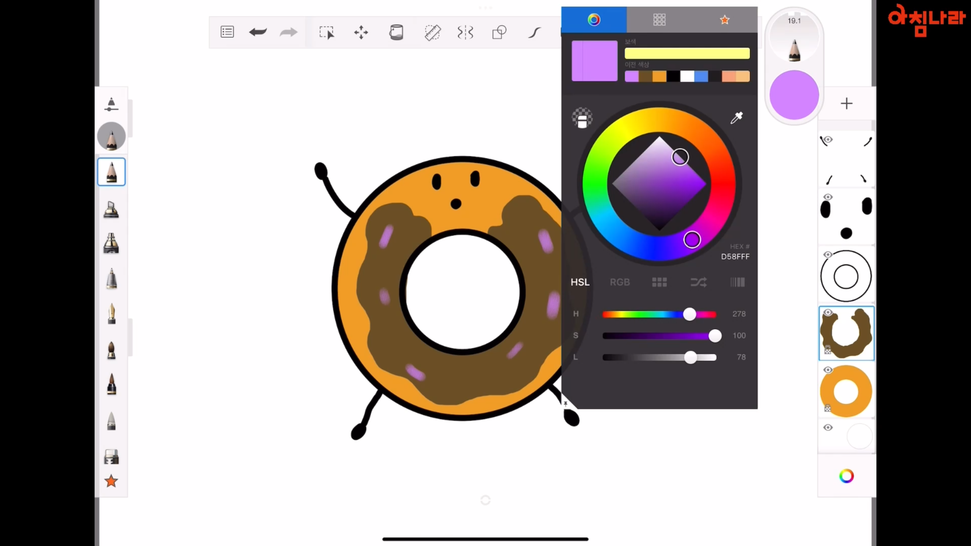Image resolution: width=971 pixels, height=546 pixels.
Task: Add a new layer with the plus button
Action: click(x=846, y=103)
